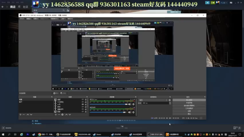The width and height of the screenshot is (244, 137).
Task: Undock the Scenes panel via header icon
Action: (x=52, y=97)
